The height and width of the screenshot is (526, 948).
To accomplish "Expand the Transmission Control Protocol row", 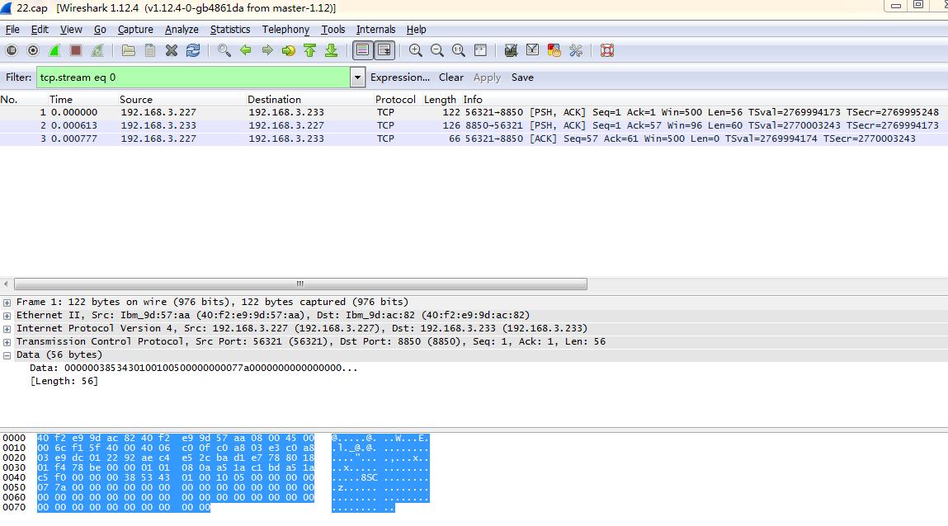I will click(7, 341).
